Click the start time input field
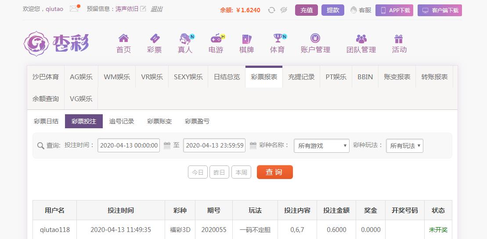Viewport: 487px width, 239px height. [x=129, y=145]
